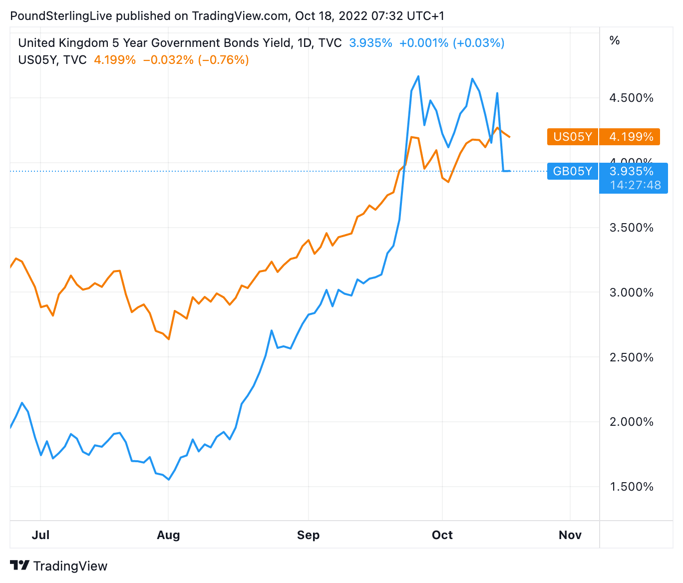Click the Sep label on time axis
The image size is (683, 583).
308,535
